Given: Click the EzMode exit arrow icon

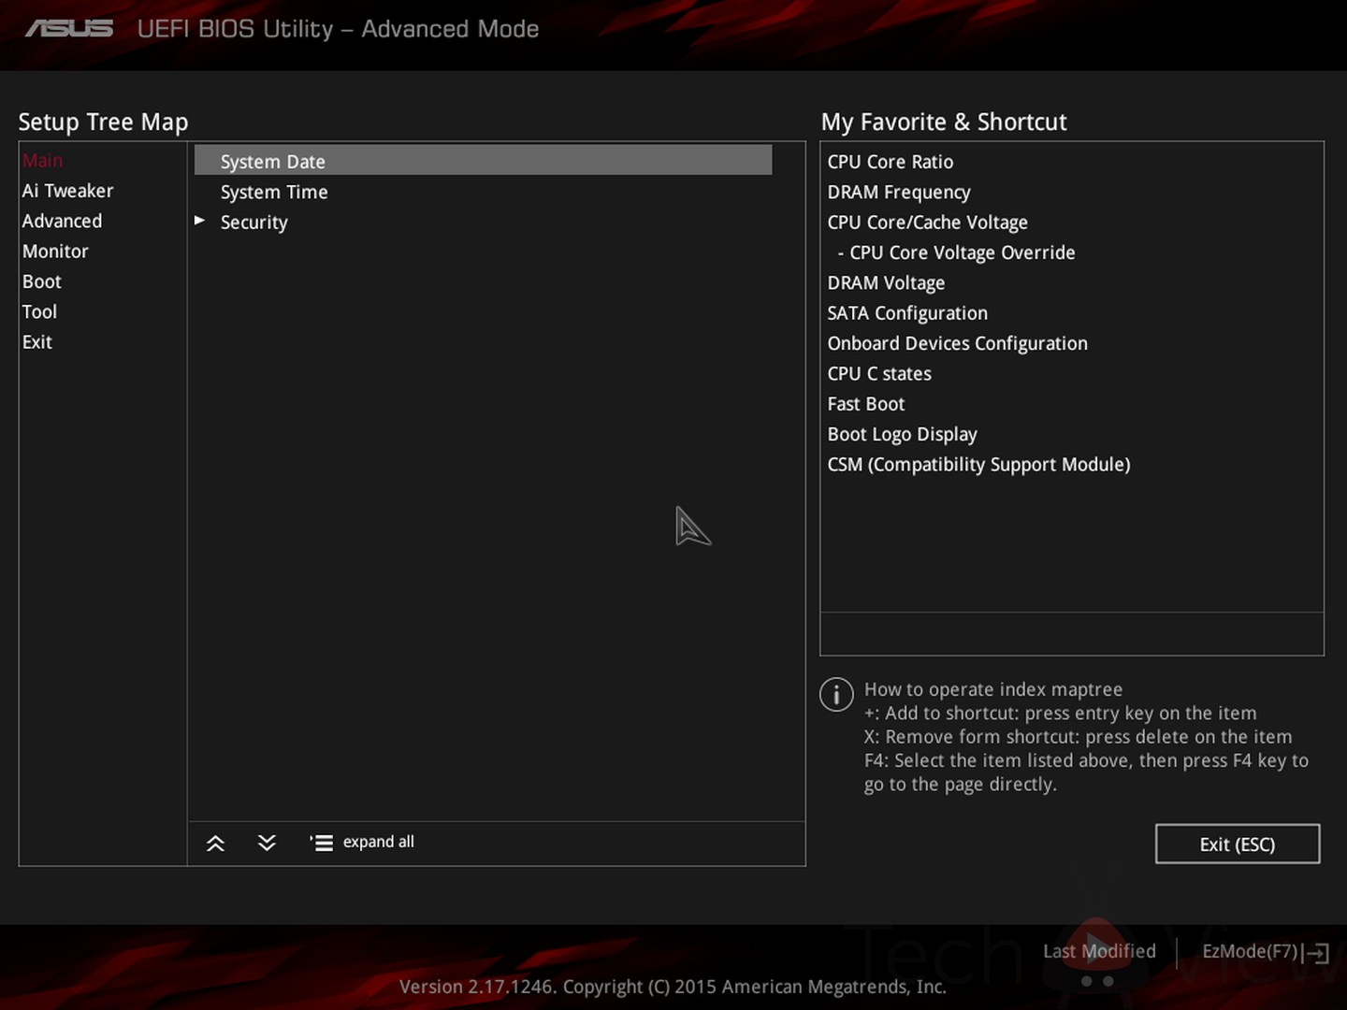Looking at the screenshot, I should tap(1317, 953).
